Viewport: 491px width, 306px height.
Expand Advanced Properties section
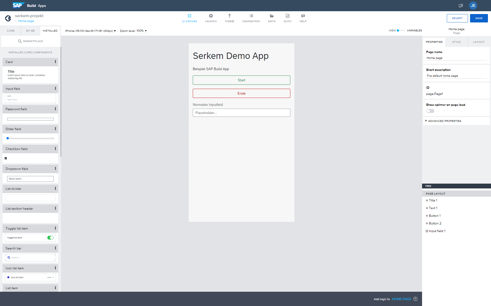click(x=443, y=121)
